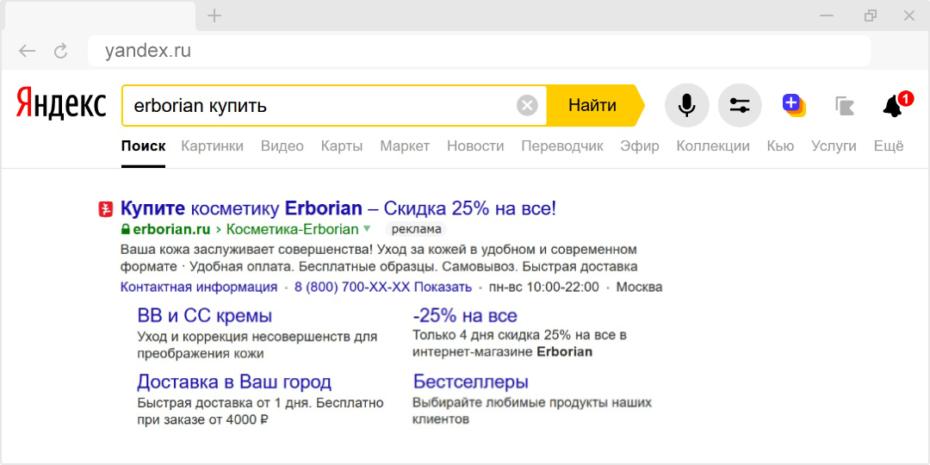930x465 pixels.
Task: Open the ad headline Купите косметику Erborian
Action: [338, 208]
